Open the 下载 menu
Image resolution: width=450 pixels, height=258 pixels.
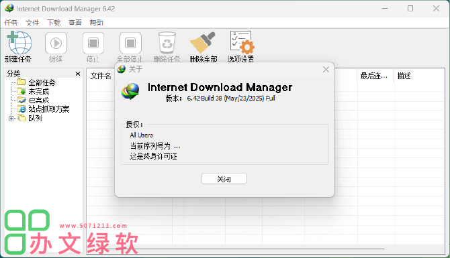[54, 22]
